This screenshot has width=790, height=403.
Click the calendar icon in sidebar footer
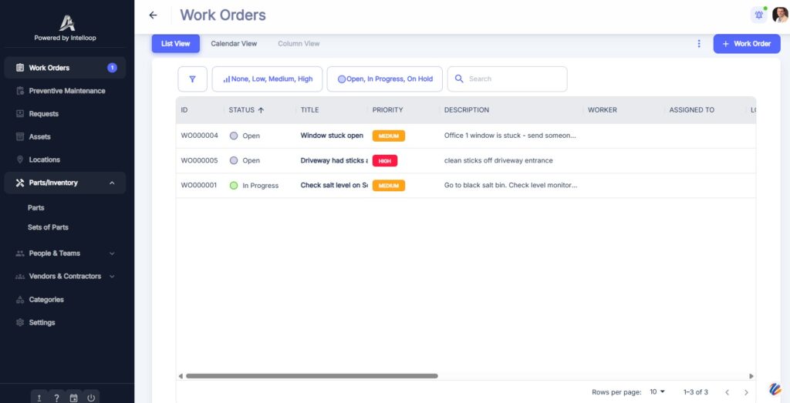[74, 398]
